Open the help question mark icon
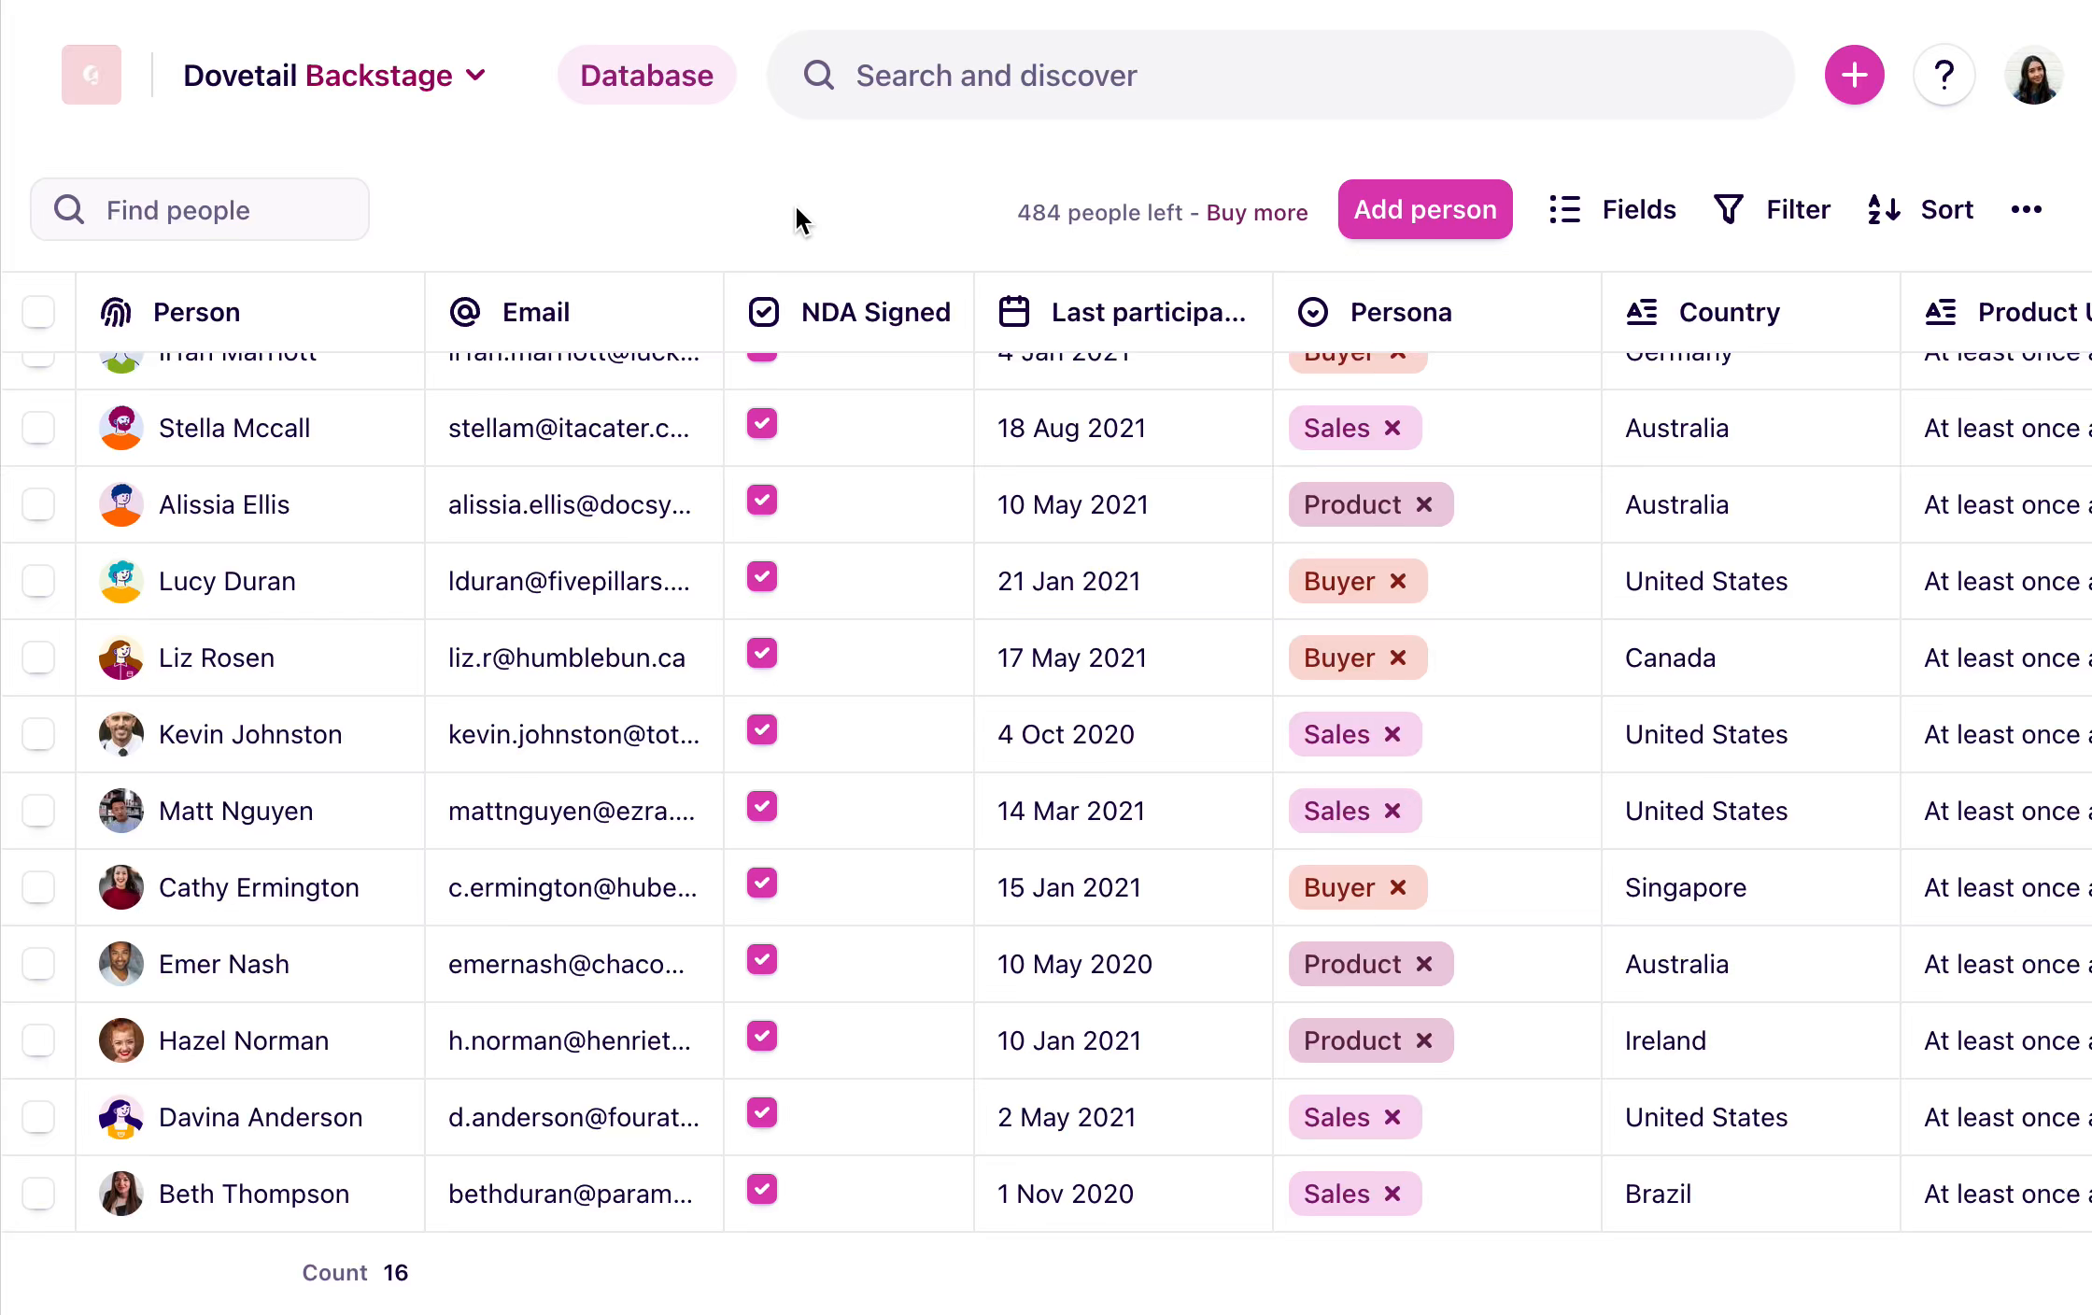The image size is (2092, 1315). click(1944, 75)
